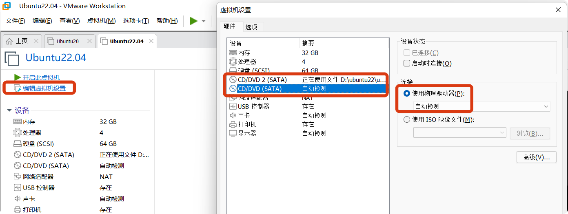568x214 pixels.
Task: Click CD/DVD (SATA) disc icon in main window
Action: 17,165
